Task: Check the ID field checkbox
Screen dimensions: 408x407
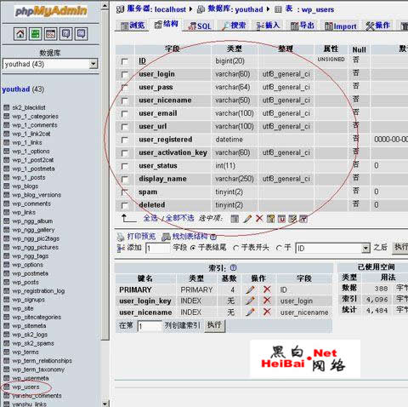Action: click(124, 61)
